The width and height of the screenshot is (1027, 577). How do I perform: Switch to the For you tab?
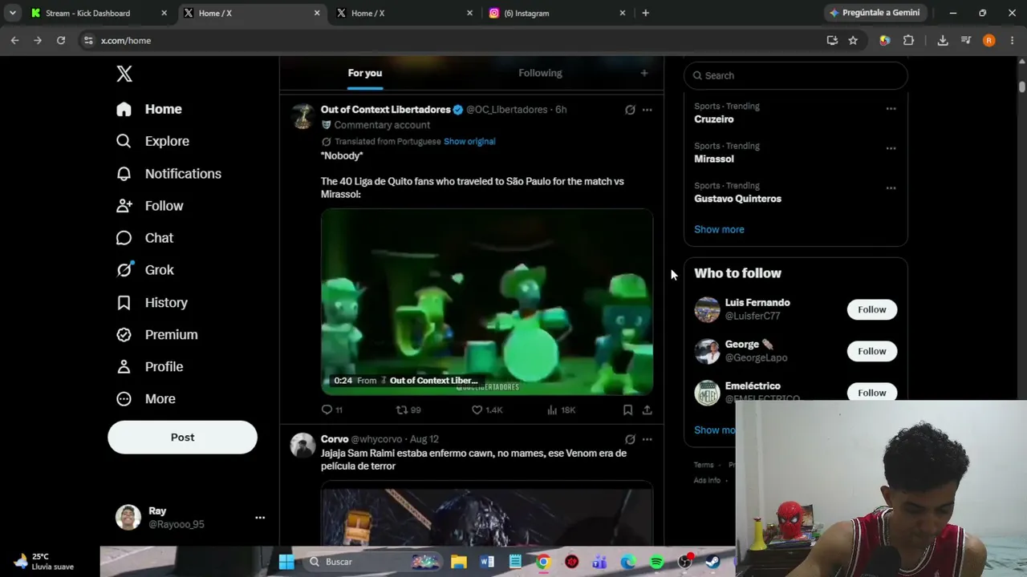coord(365,73)
